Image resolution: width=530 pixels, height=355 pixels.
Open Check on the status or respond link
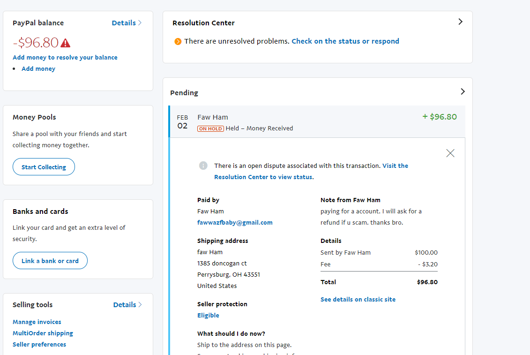[x=345, y=41]
